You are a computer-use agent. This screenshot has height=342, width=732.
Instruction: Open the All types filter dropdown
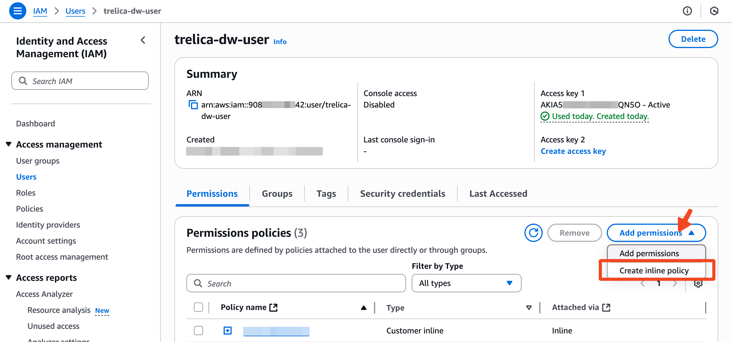pos(466,283)
